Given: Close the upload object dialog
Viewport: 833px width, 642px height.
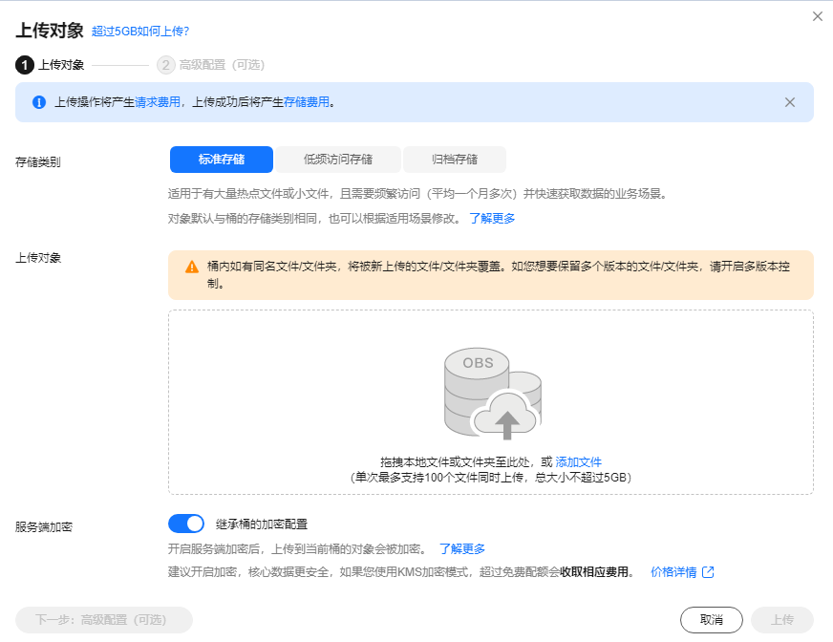Looking at the screenshot, I should 818,16.
